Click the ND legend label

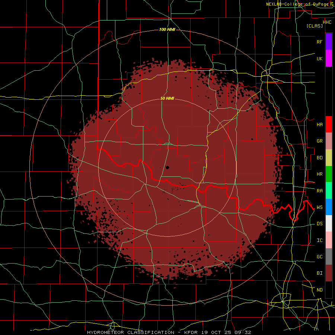point(319,290)
